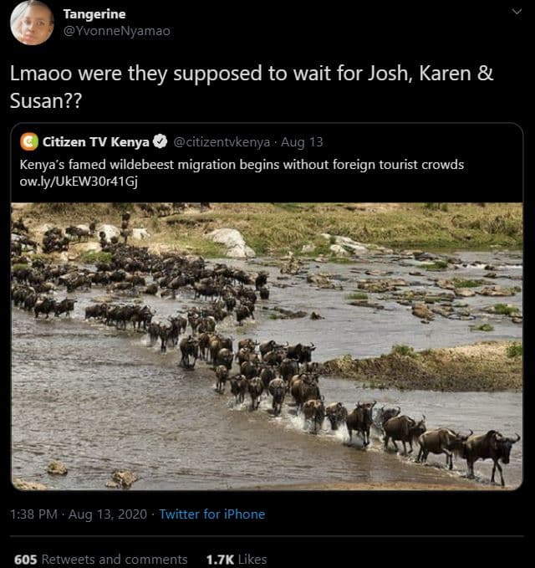
Task: Show the 1.7K Likes list
Action: [236, 559]
